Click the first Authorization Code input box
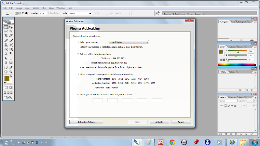The image size is (260, 146). (x=97, y=100)
